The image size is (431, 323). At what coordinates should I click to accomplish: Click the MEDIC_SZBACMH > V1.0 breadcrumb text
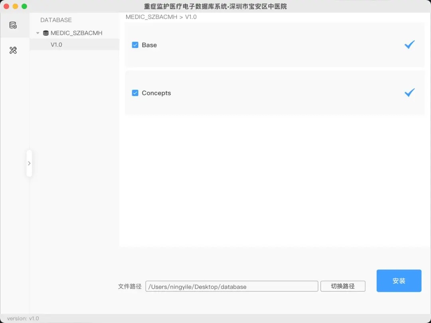point(161,17)
